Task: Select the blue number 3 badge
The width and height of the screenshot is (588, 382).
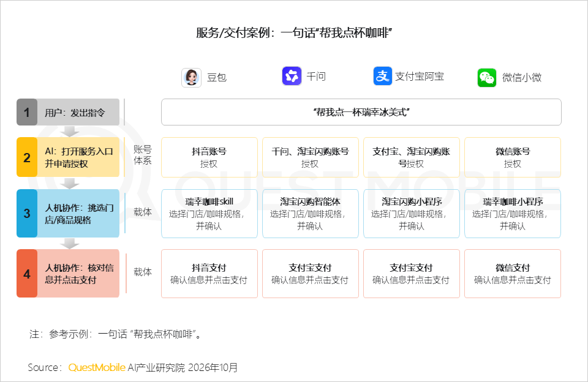Action: [x=27, y=213]
